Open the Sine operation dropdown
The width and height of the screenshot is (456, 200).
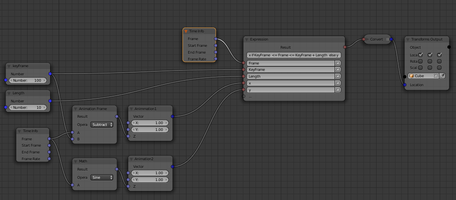point(102,177)
